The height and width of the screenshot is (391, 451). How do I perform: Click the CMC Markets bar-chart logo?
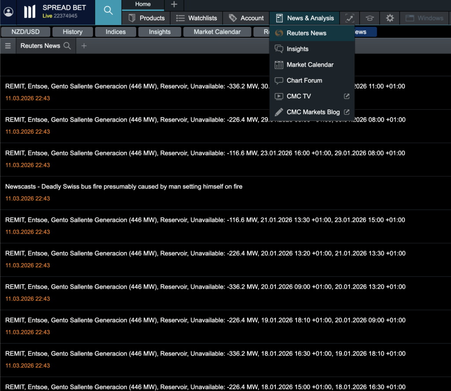pos(30,12)
